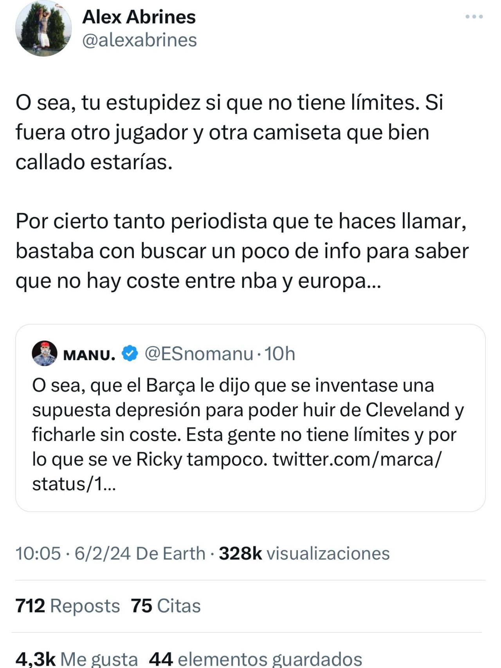The width and height of the screenshot is (501, 668).
Task: Click Alex Abrines's display name
Action: point(139,16)
